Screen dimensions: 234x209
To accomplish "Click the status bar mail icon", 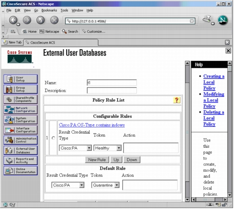I will click(x=12, y=205).
